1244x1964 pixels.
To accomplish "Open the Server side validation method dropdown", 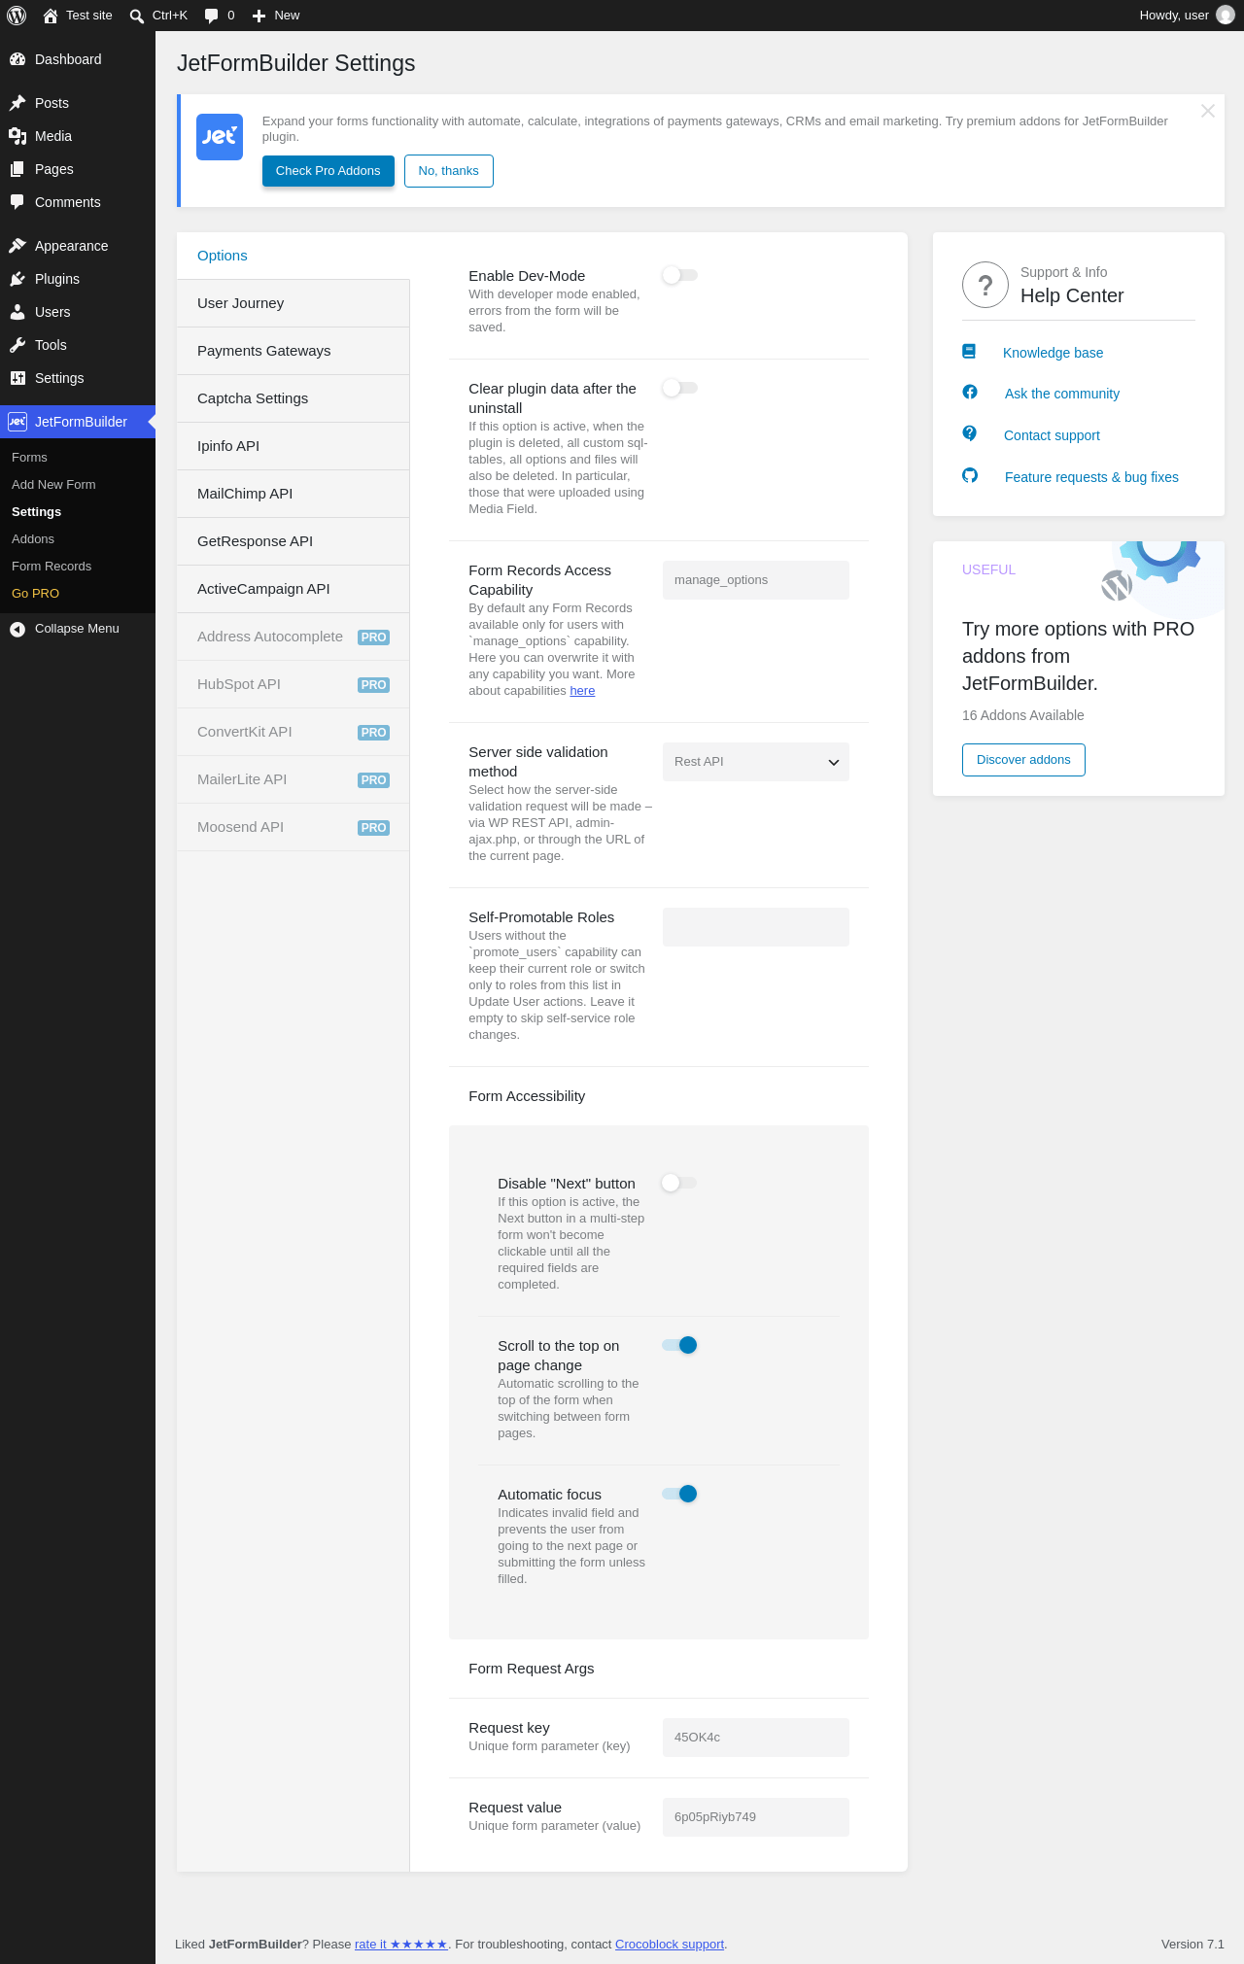I will (756, 762).
